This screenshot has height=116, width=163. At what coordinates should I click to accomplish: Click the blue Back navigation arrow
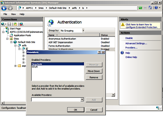[4, 8]
